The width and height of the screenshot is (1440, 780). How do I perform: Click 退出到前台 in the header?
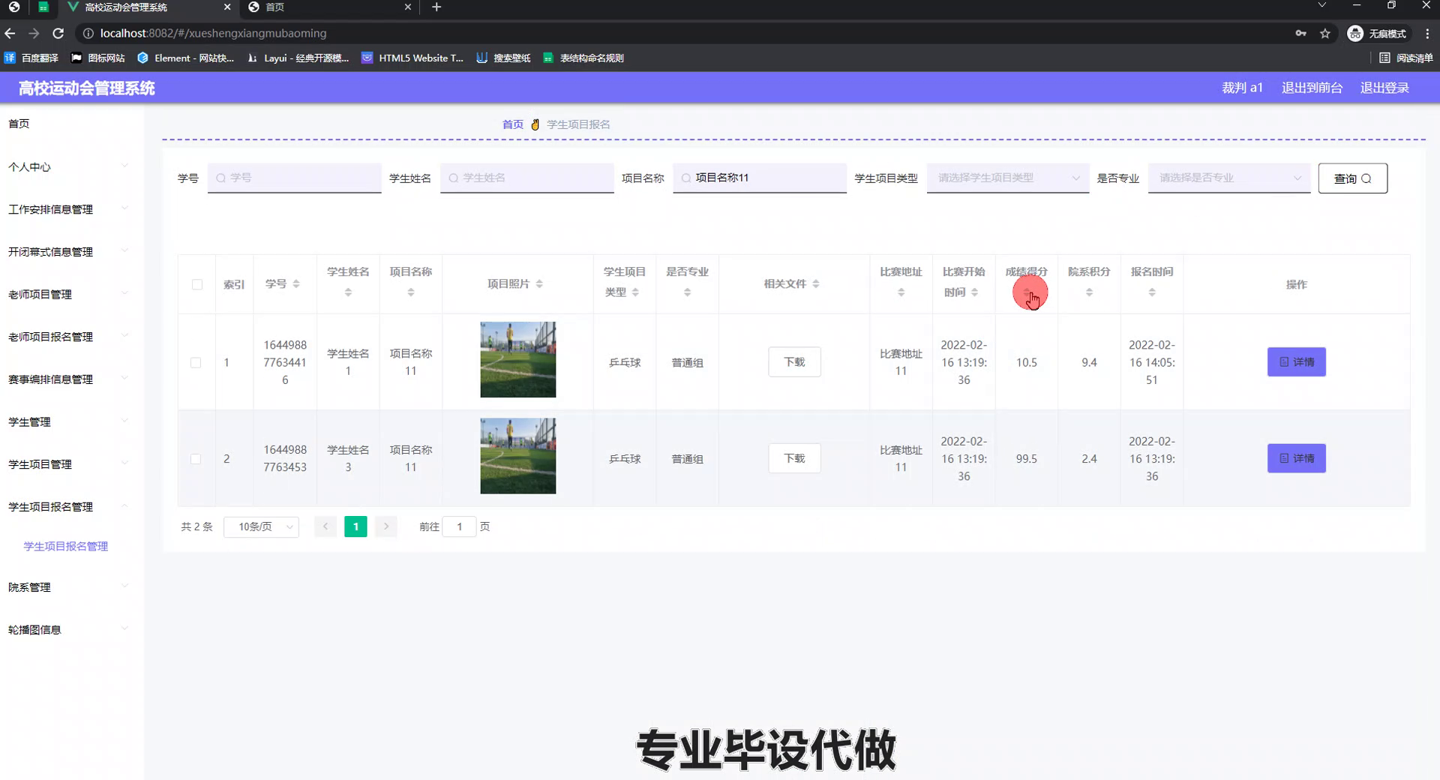[1312, 88]
